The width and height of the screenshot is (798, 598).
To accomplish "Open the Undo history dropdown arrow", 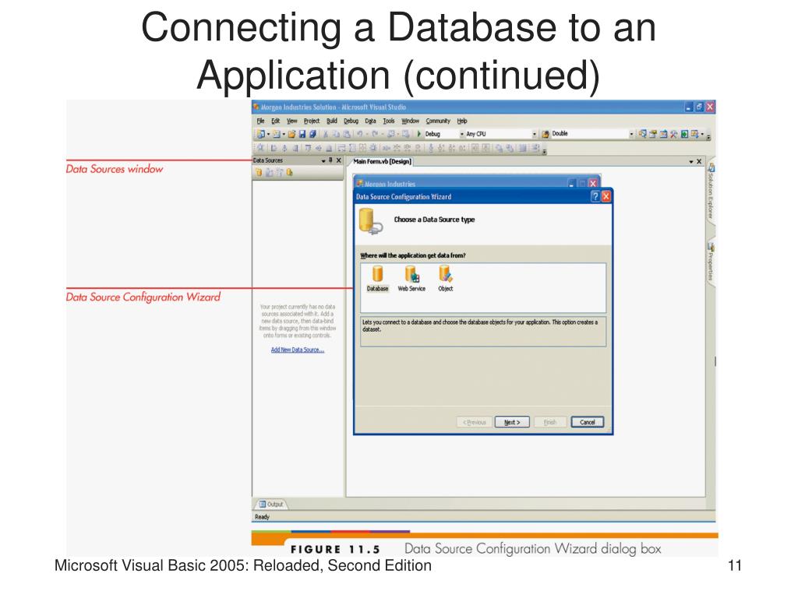I will tap(367, 134).
